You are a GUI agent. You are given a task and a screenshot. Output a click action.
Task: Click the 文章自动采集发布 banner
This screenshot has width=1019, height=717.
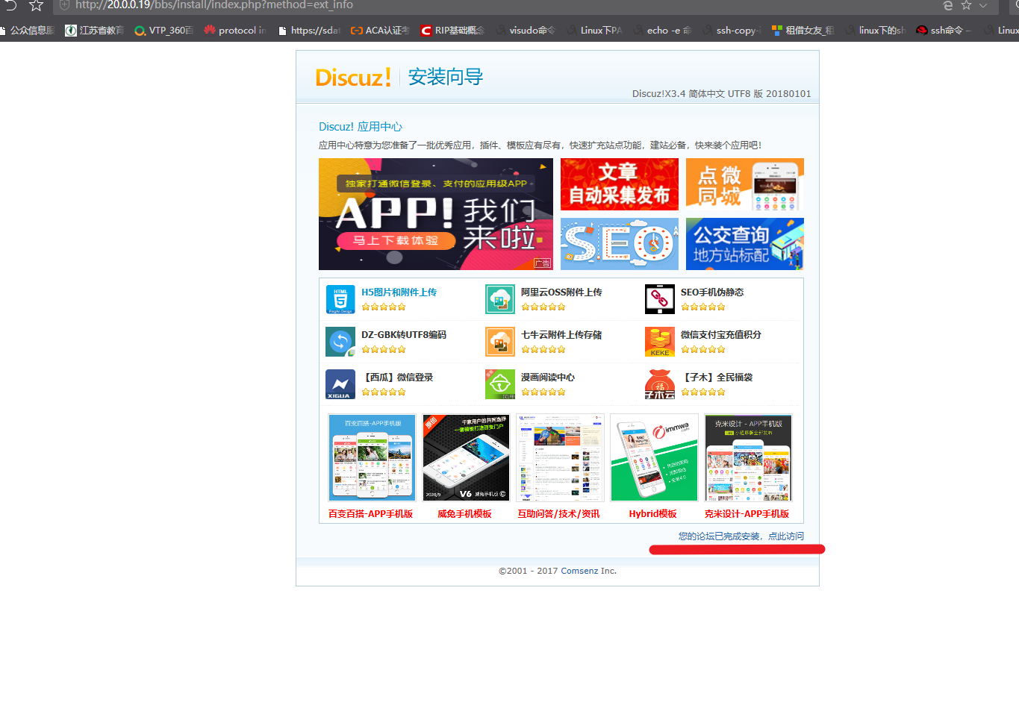(620, 184)
